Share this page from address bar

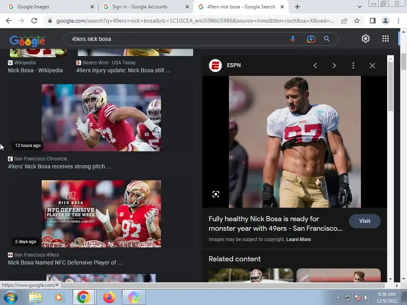click(x=344, y=21)
